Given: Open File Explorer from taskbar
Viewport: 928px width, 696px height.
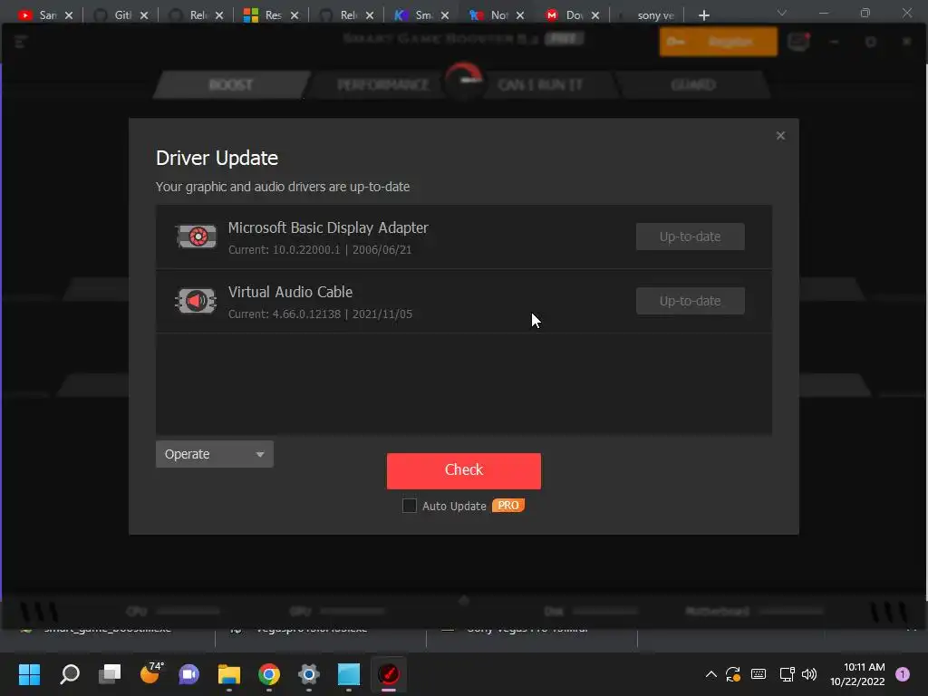Looking at the screenshot, I should click(x=229, y=674).
